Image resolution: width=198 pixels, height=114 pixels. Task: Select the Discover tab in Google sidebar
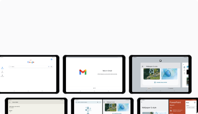point(2,68)
